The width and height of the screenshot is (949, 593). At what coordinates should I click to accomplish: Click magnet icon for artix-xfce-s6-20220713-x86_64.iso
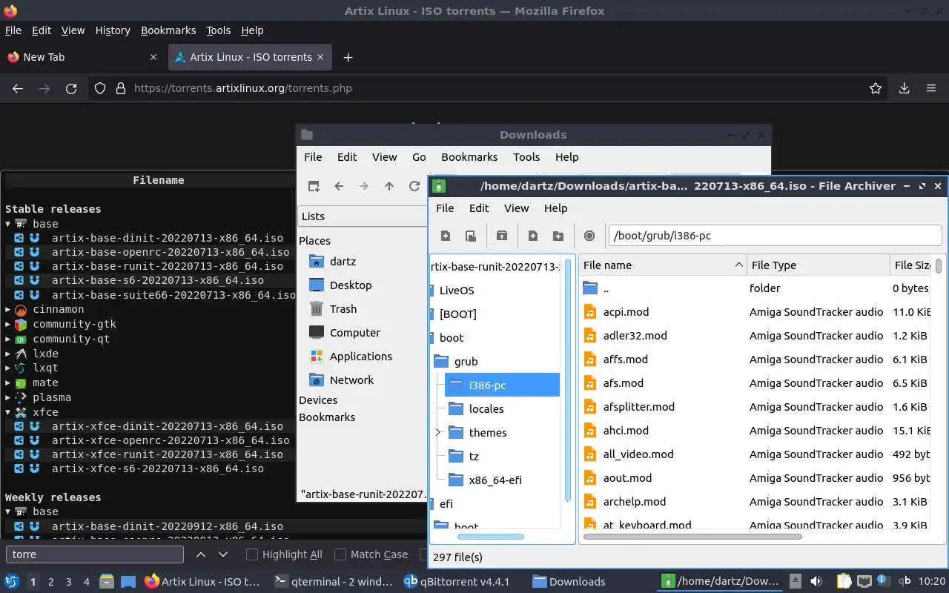point(34,468)
